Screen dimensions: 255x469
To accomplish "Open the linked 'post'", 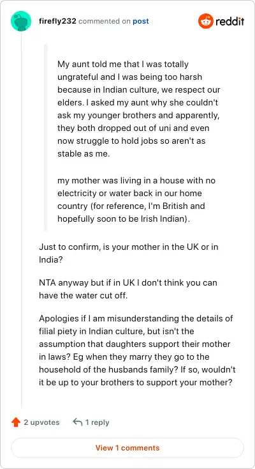I will pyautogui.click(x=141, y=21).
